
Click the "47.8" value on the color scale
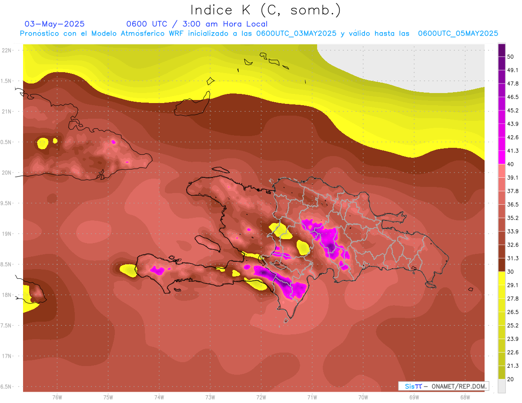click(x=513, y=83)
